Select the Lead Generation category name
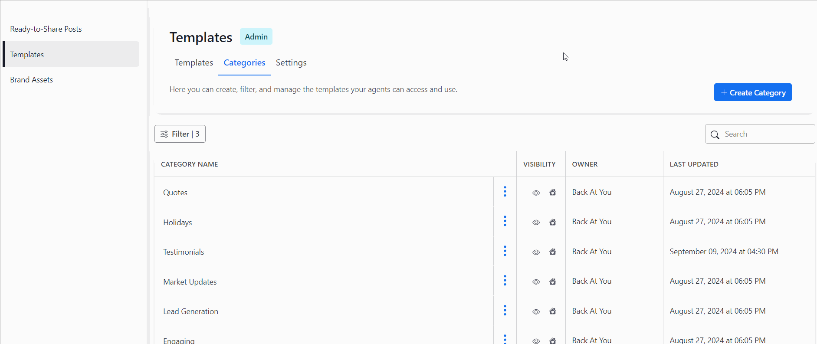 (x=191, y=311)
